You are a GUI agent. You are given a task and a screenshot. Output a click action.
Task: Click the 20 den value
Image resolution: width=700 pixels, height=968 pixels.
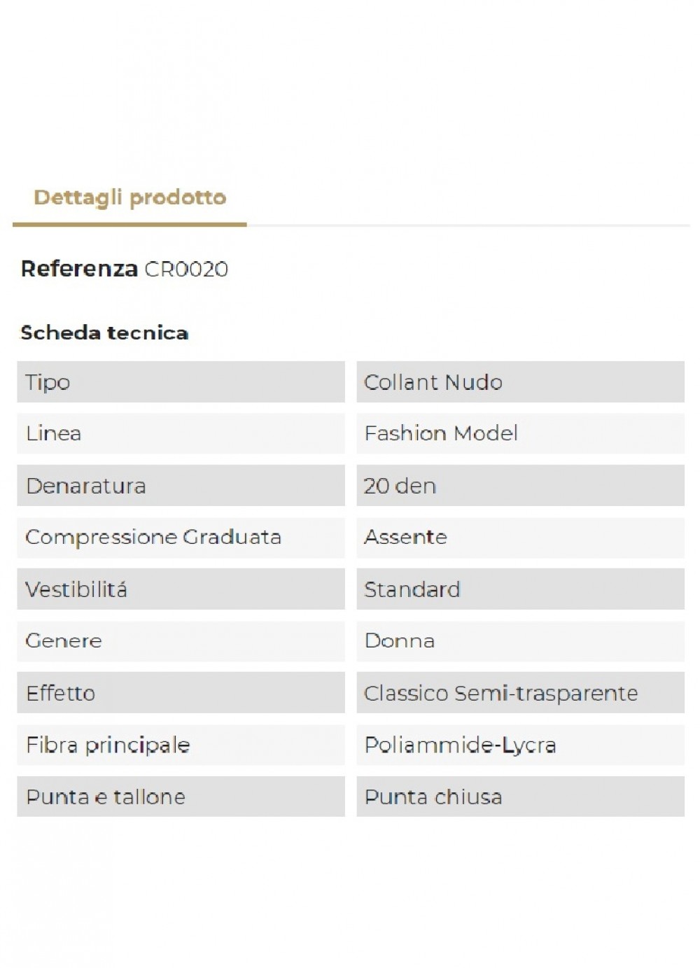click(x=400, y=486)
